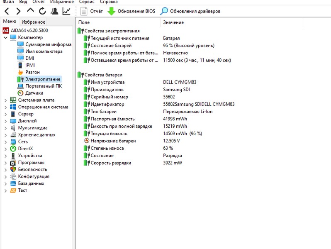The image size is (331, 249).
Task: Expand the Системная плата node
Action: pyautogui.click(x=5, y=100)
